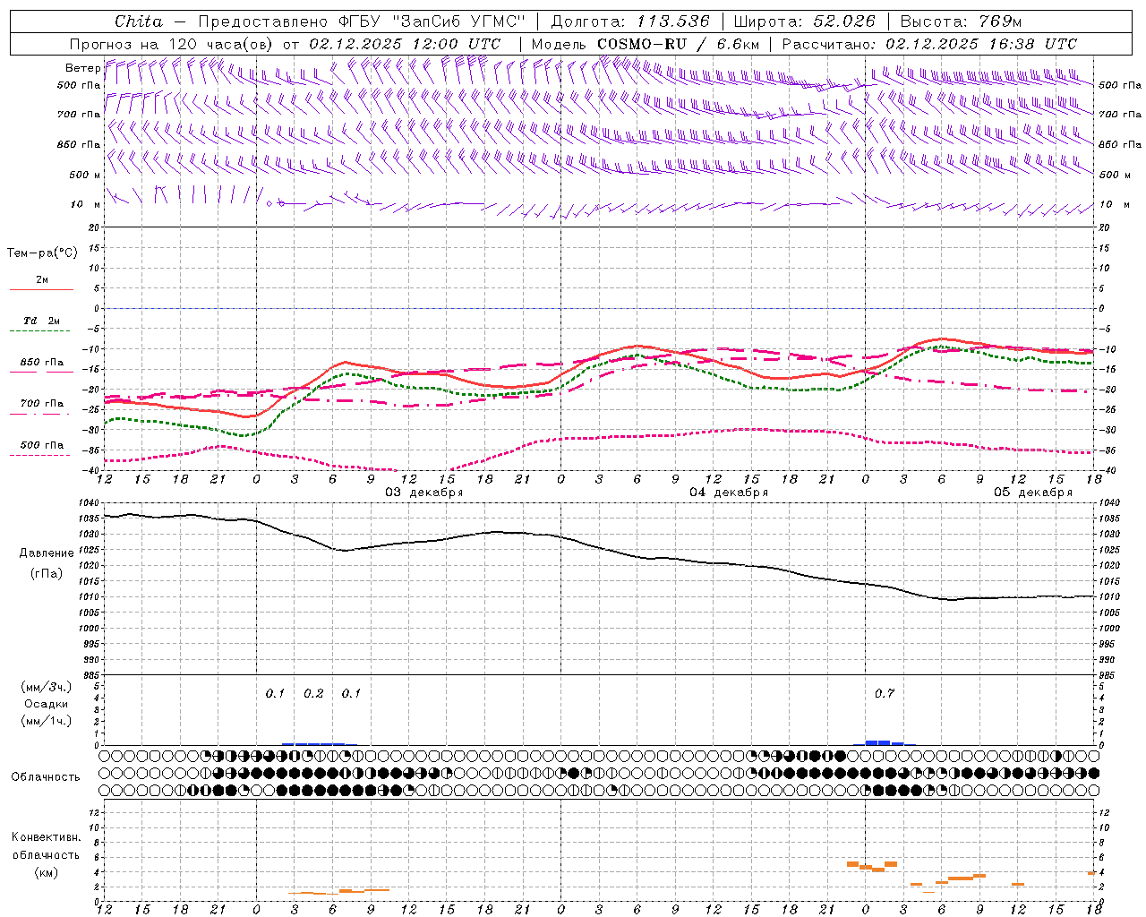The height and width of the screenshot is (917, 1146).
Task: Click the "500 м" wind level label on left
Action: 86,175
